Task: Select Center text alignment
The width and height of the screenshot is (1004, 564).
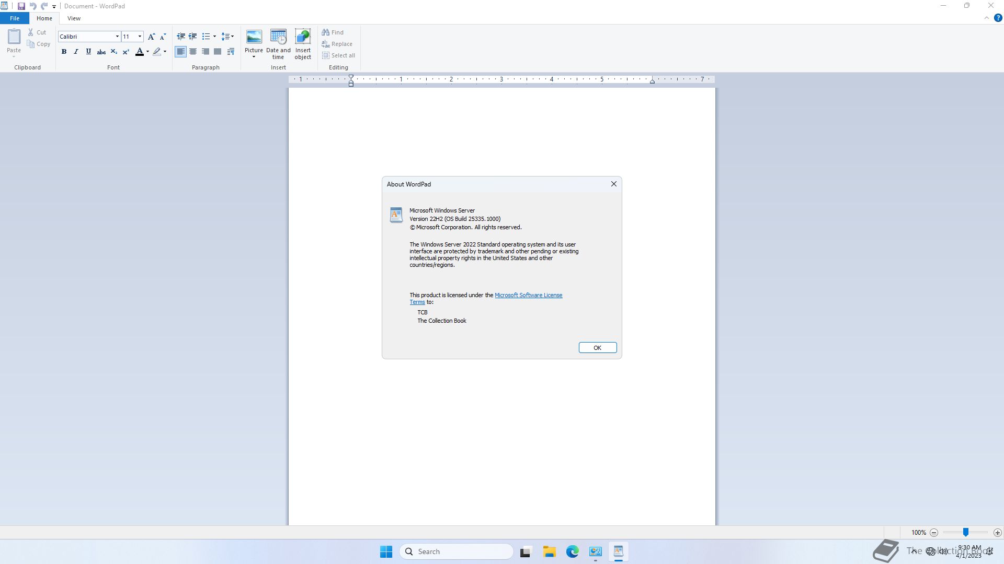Action: point(193,52)
